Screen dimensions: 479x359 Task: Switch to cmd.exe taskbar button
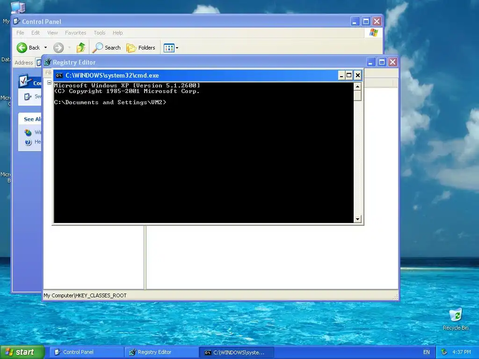237,352
